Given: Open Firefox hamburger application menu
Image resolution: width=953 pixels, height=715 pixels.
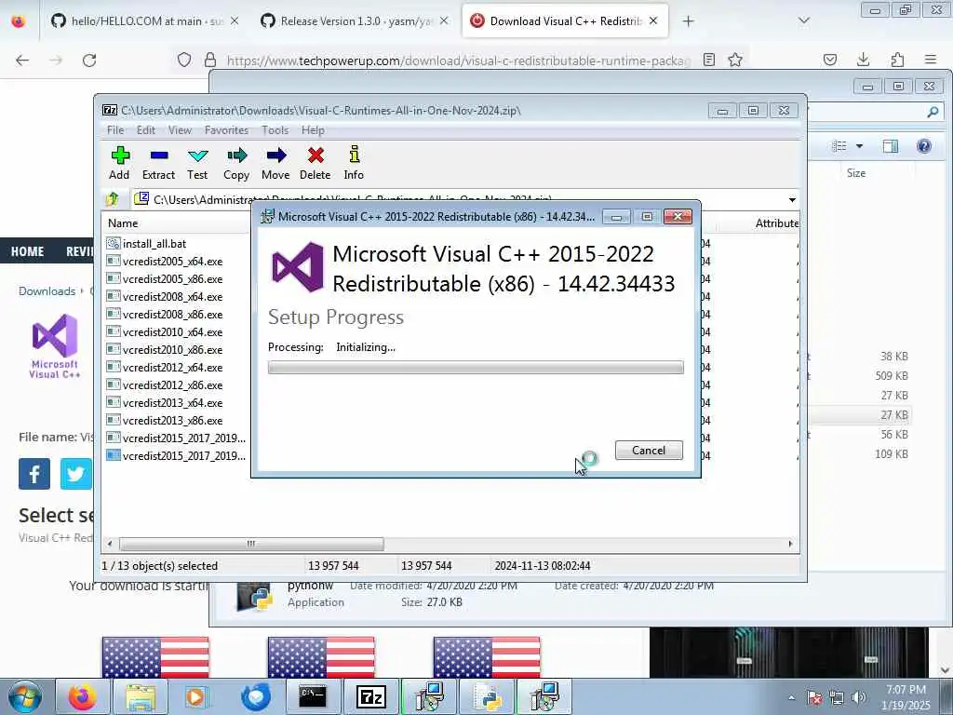Looking at the screenshot, I should (x=931, y=60).
